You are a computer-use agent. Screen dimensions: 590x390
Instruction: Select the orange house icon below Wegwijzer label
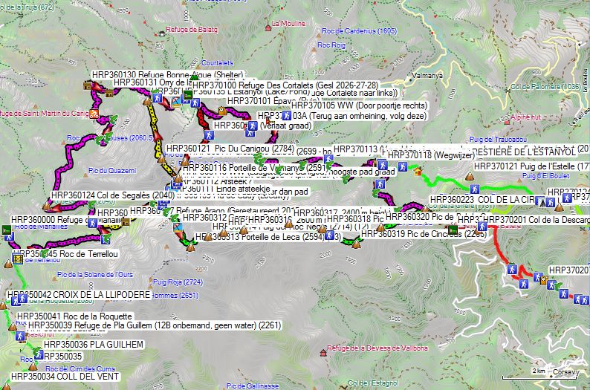(418, 172)
